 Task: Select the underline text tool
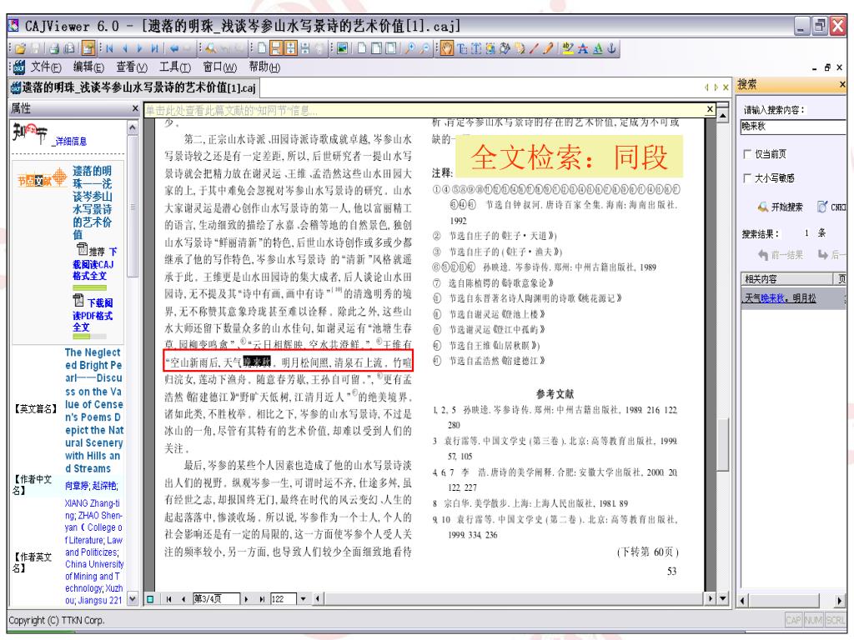click(597, 48)
